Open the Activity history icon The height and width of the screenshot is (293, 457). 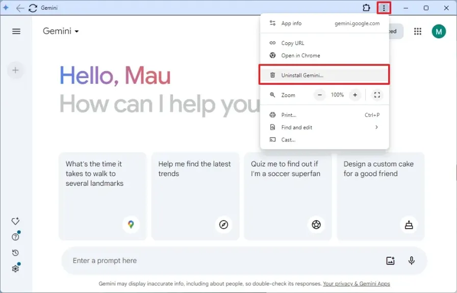15,253
